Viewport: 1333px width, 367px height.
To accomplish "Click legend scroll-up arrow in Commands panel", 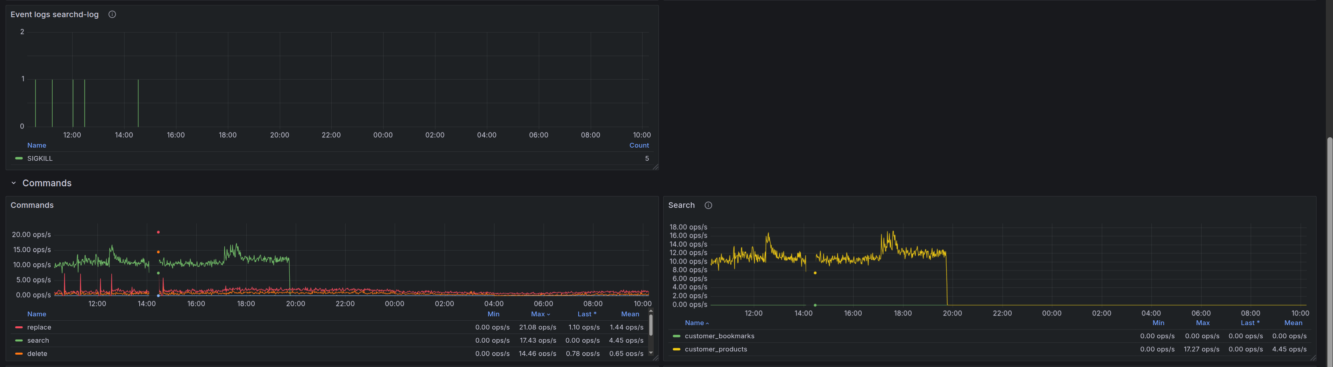I will [x=651, y=311].
